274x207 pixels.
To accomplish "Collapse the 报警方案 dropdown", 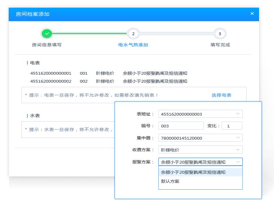I will pos(238,162).
